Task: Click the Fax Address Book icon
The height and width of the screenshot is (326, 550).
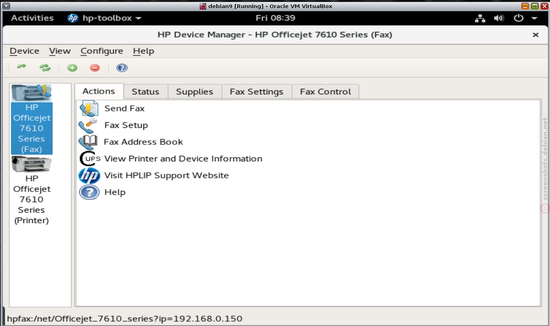Action: [88, 142]
